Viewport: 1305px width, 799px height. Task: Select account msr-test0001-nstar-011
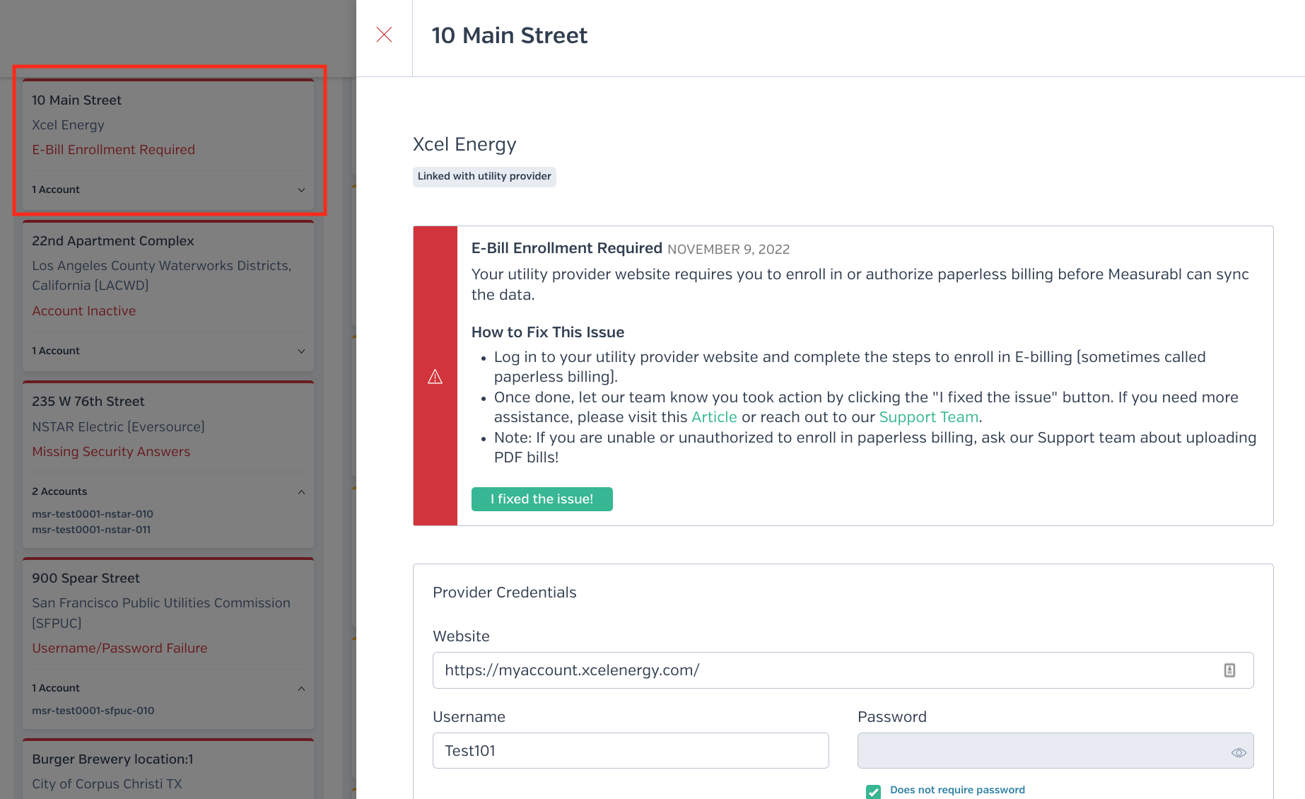click(91, 530)
